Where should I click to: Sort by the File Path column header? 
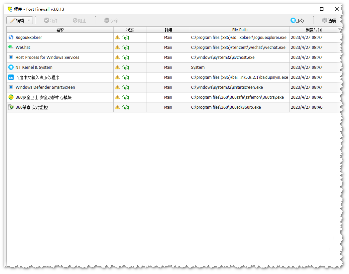click(x=240, y=30)
